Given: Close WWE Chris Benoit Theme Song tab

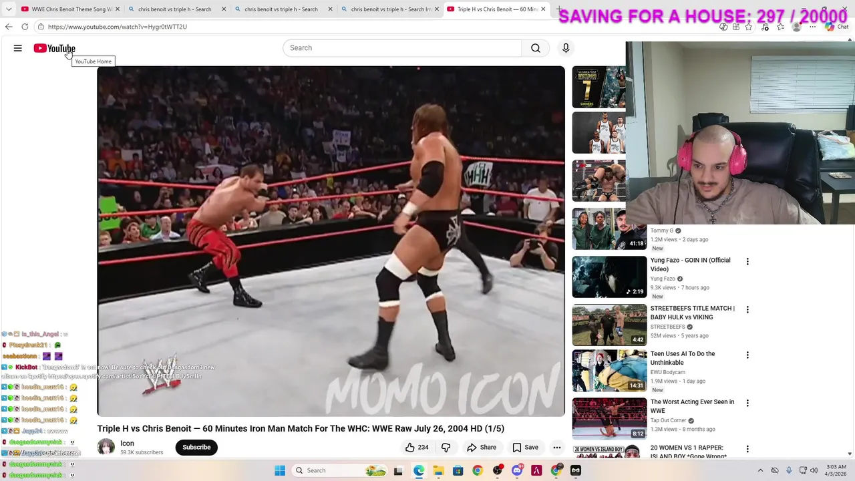Looking at the screenshot, I should (118, 9).
